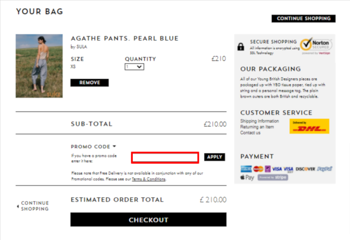Screen dimensions: 350x240
Task: Open the Agathe Pants product thumbnail
Action: 39,66
